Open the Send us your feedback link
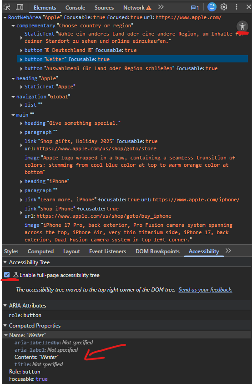The width and height of the screenshot is (252, 384). point(205,289)
